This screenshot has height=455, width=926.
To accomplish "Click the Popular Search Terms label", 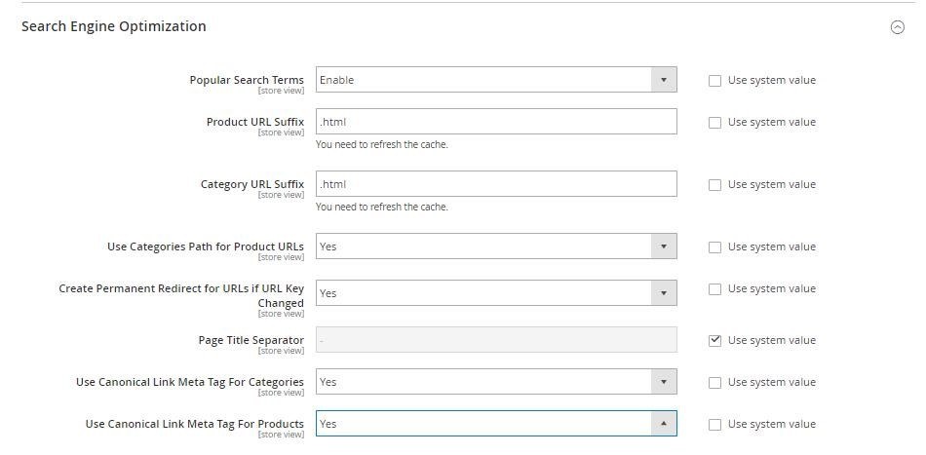I will 247,80.
